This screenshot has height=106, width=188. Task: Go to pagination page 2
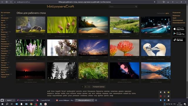85,87
